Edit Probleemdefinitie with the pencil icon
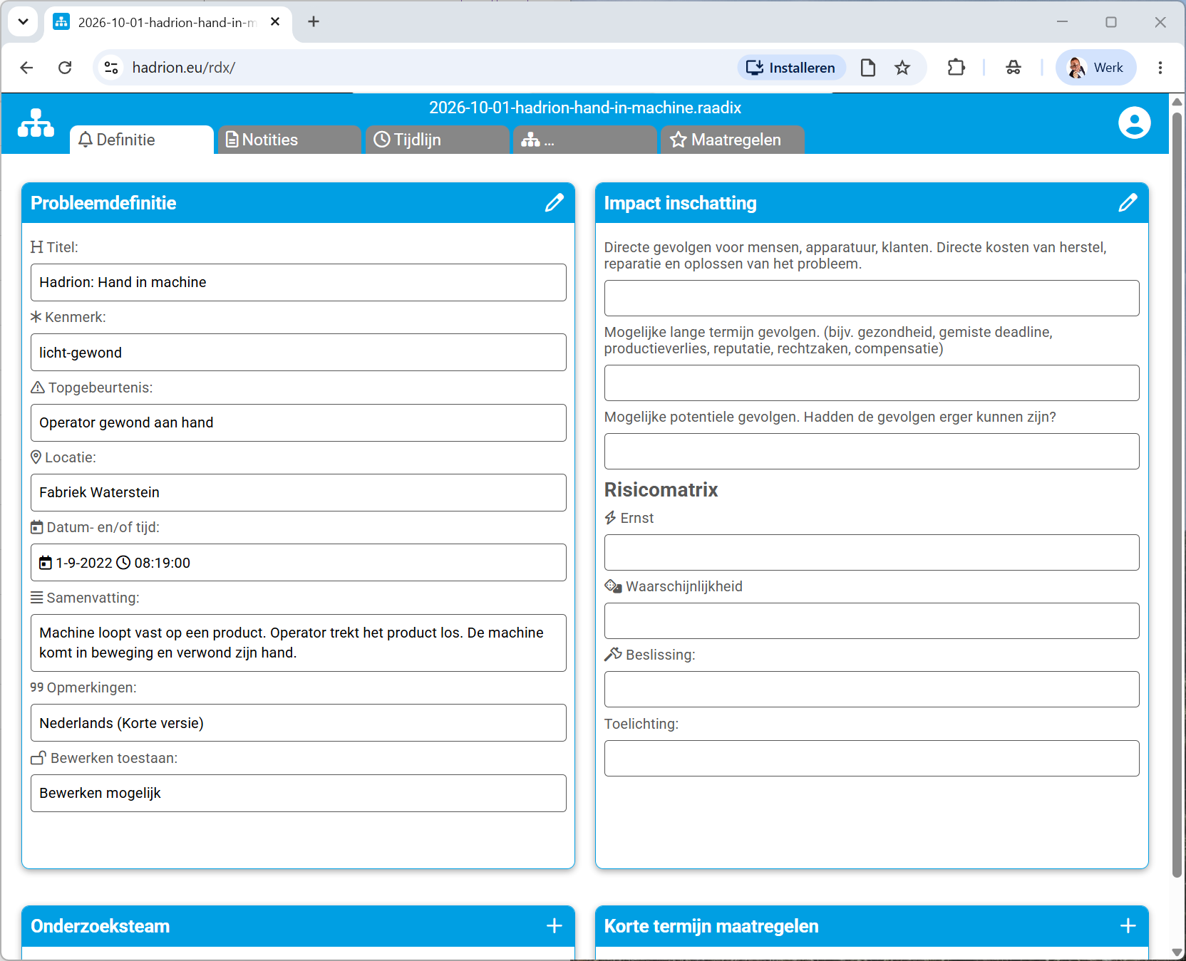1186x961 pixels. click(555, 203)
